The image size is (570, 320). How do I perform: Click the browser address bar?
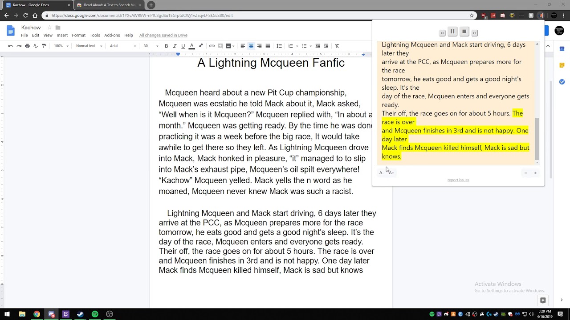pos(258,15)
